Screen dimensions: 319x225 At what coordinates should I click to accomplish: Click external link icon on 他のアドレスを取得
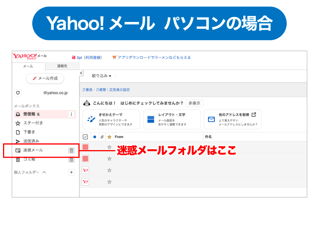tap(254, 115)
